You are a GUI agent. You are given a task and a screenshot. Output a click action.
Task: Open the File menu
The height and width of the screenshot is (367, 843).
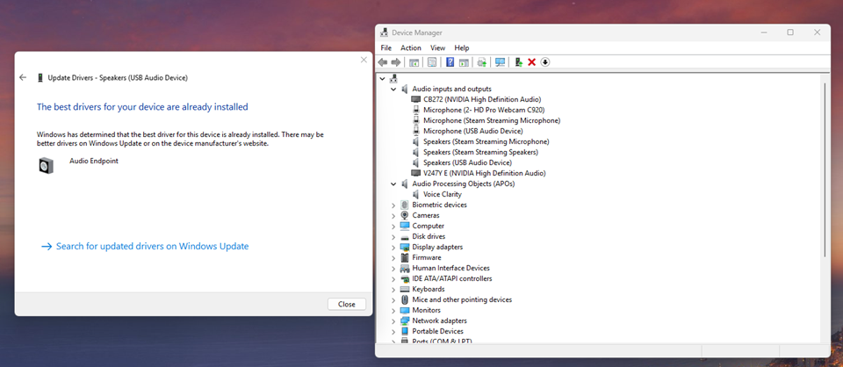(x=386, y=47)
